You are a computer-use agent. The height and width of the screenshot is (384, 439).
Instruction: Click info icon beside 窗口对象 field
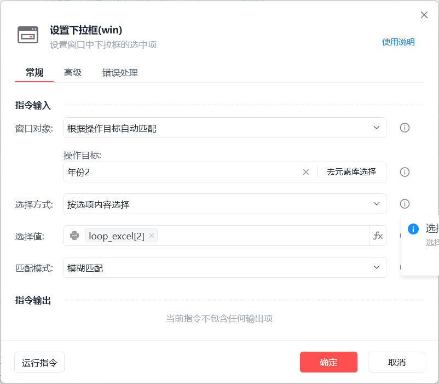pyautogui.click(x=405, y=128)
